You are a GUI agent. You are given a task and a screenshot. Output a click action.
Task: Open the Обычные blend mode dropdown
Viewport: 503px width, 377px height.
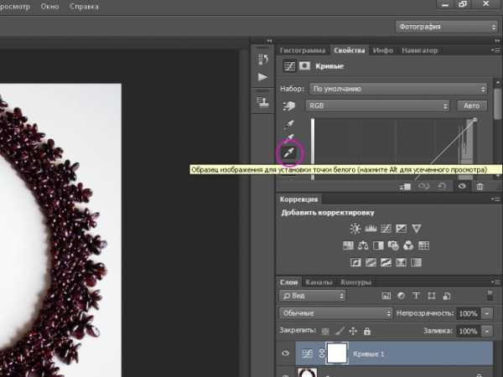click(336, 312)
